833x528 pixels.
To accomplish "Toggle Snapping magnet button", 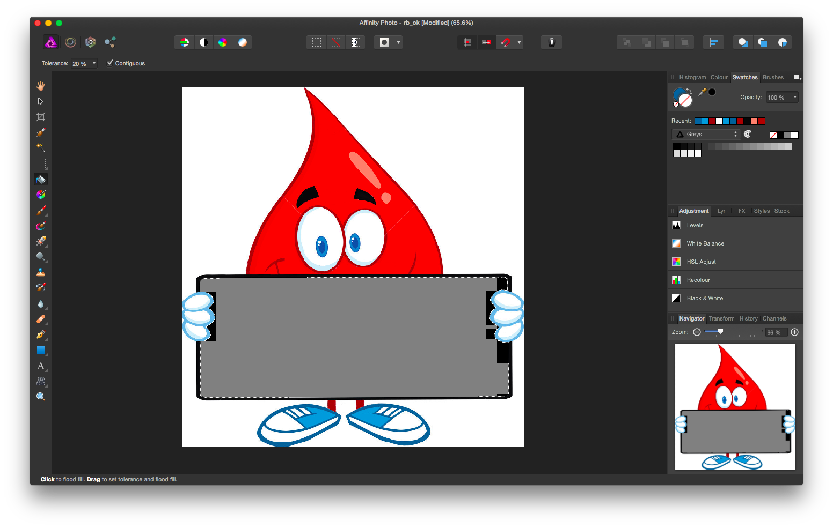I will [x=506, y=42].
